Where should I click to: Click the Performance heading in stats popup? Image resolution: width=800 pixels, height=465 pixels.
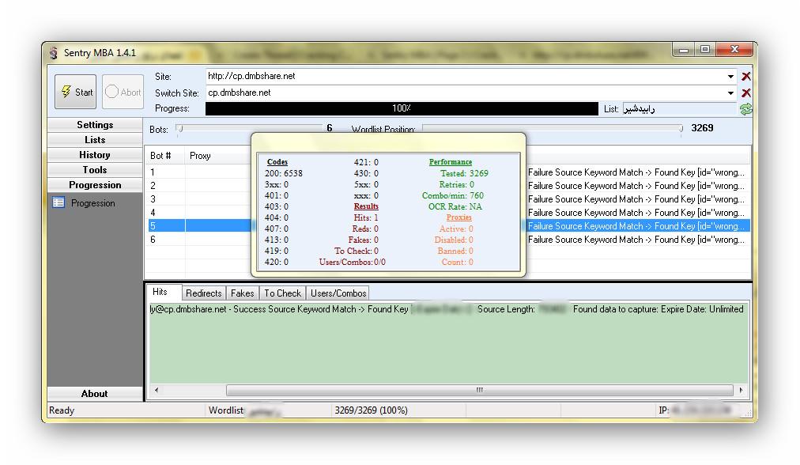[x=451, y=162]
